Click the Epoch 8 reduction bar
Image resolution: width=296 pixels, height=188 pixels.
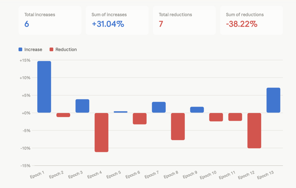[x=178, y=127]
